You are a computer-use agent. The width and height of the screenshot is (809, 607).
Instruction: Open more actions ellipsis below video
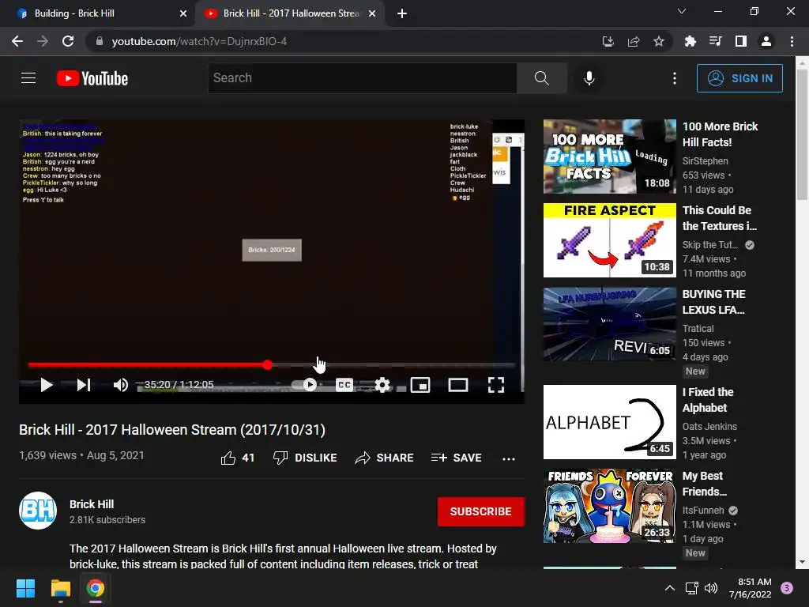(x=509, y=458)
